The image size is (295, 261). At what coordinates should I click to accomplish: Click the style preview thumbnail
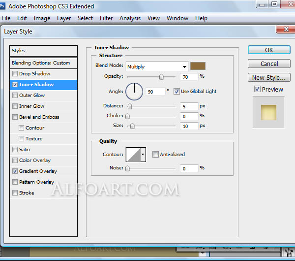coord(268,112)
